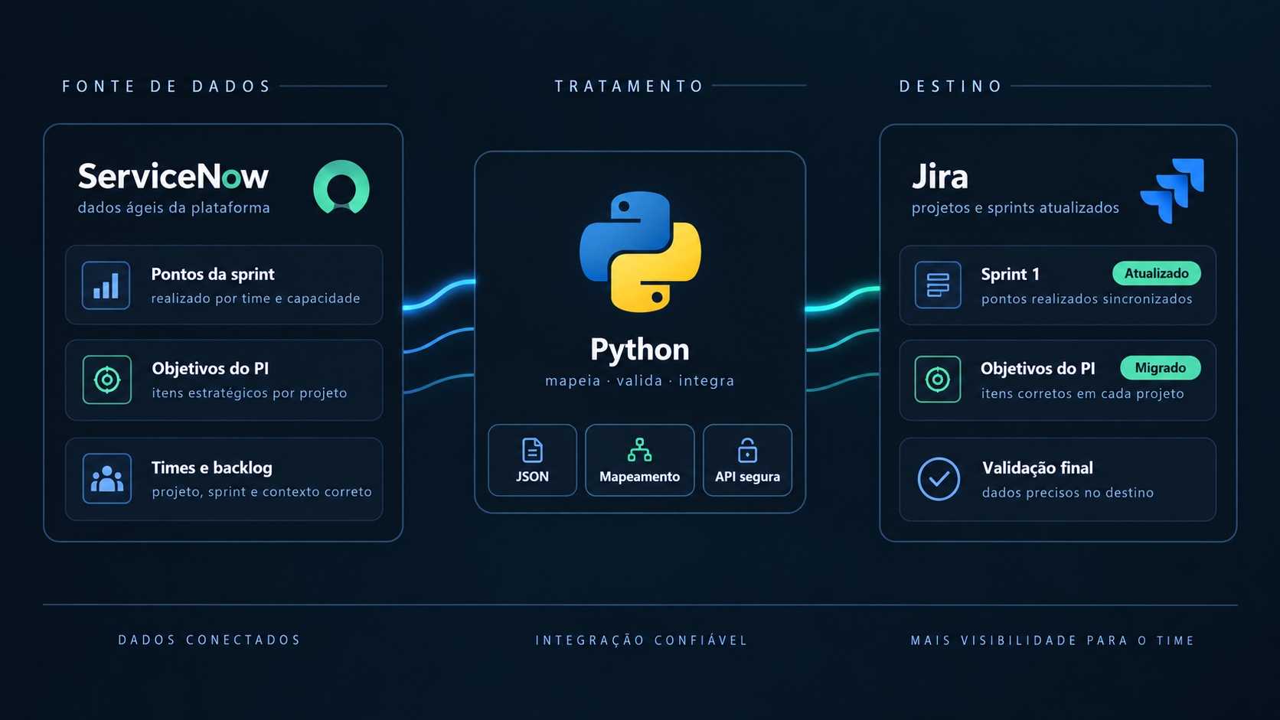Viewport: 1280px width, 720px height.
Task: Click the Pontos da sprint heading
Action: tap(213, 274)
